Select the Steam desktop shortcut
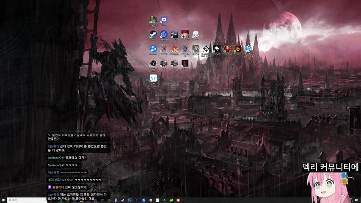Image resolution: width=361 pixels, height=203 pixels. [x=153, y=34]
